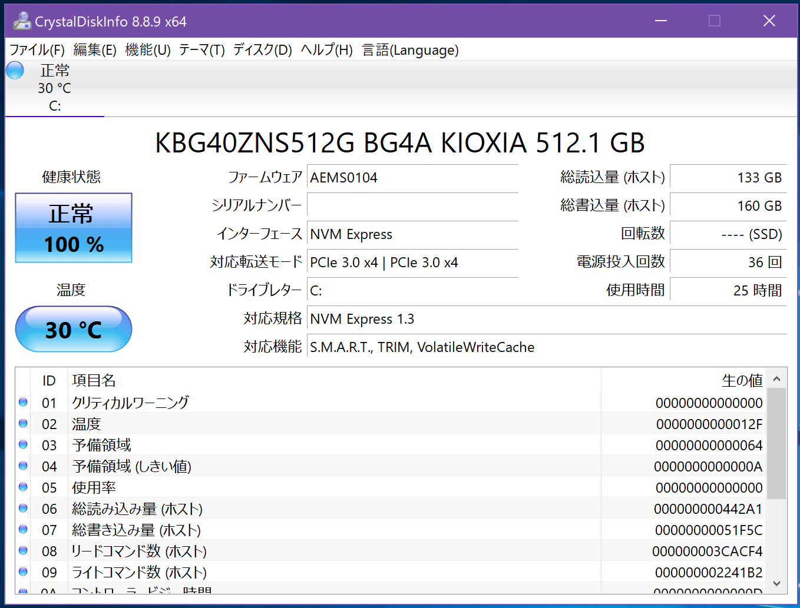Select row 05 使用率

pyautogui.click(x=391, y=487)
